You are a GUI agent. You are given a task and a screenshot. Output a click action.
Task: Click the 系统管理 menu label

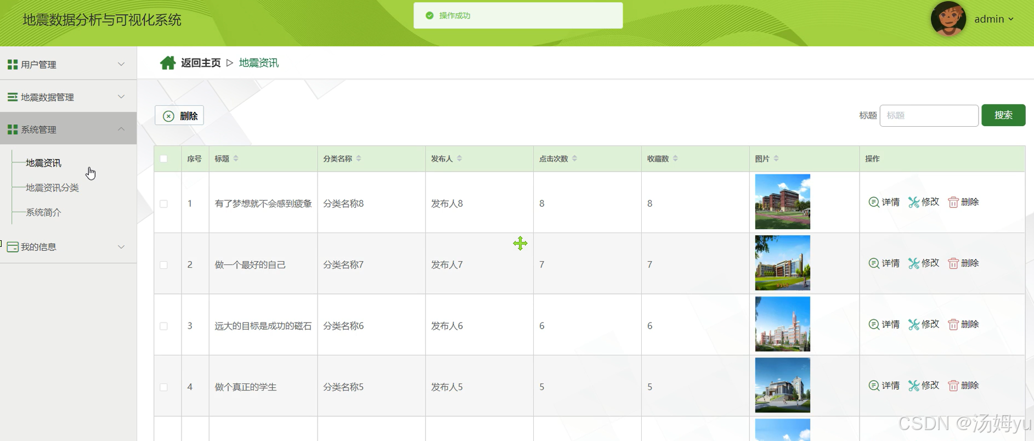(x=38, y=129)
